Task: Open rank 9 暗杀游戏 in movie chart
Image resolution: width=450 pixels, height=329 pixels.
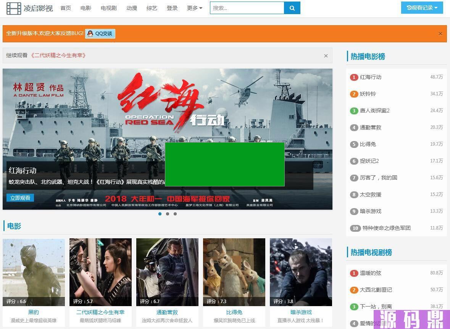Action: [371, 211]
